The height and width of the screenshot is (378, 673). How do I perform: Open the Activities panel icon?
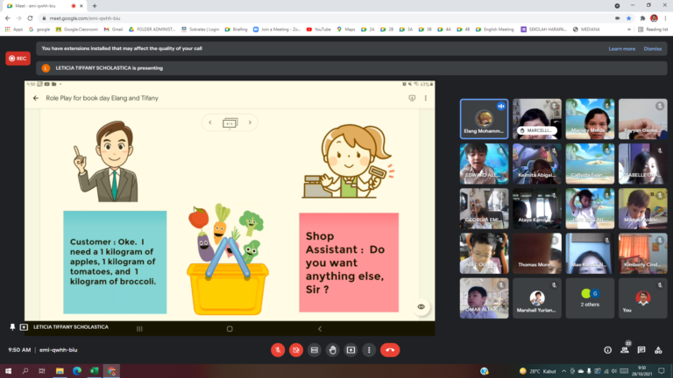659,349
